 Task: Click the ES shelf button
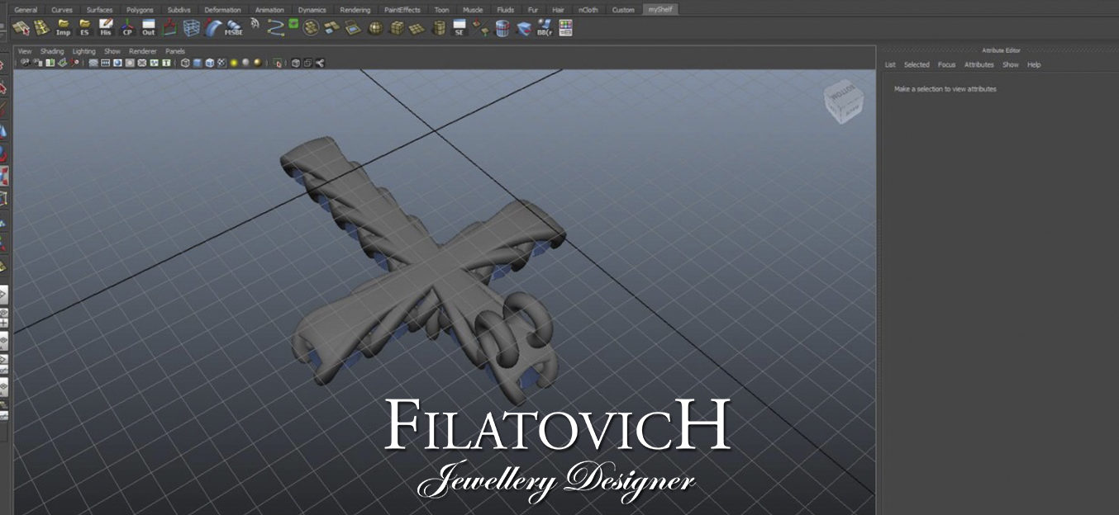(x=85, y=28)
